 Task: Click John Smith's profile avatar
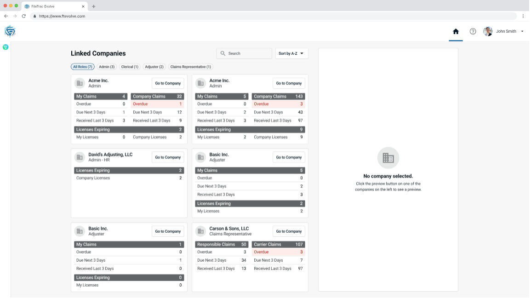(488, 31)
